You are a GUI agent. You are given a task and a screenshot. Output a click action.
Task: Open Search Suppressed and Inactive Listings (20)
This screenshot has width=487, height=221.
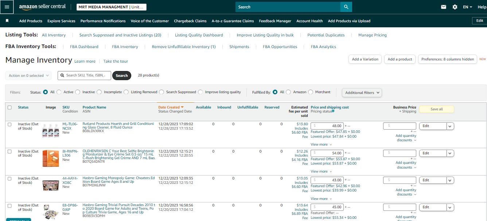[120, 35]
